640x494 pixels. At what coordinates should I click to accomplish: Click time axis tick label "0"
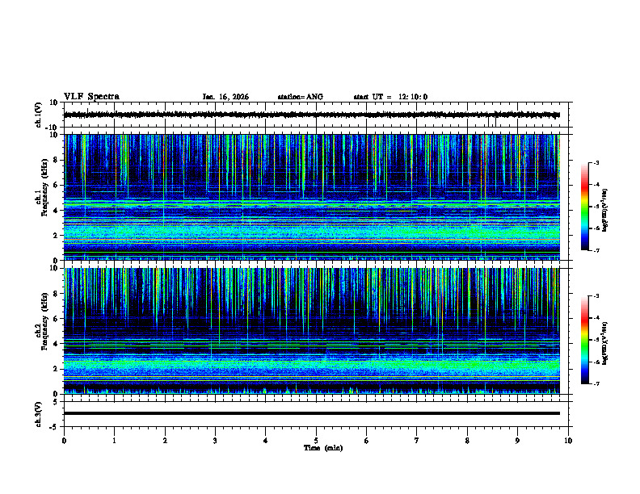point(64,441)
